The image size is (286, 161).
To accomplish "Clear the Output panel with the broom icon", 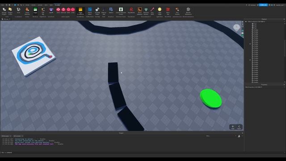I will pyautogui.click(x=239, y=136).
